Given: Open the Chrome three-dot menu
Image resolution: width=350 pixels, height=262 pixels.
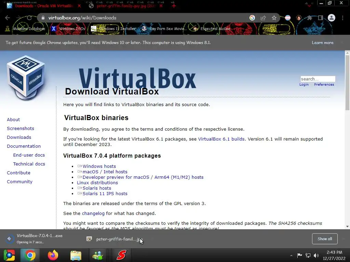Looking at the screenshot, I should 342,18.
